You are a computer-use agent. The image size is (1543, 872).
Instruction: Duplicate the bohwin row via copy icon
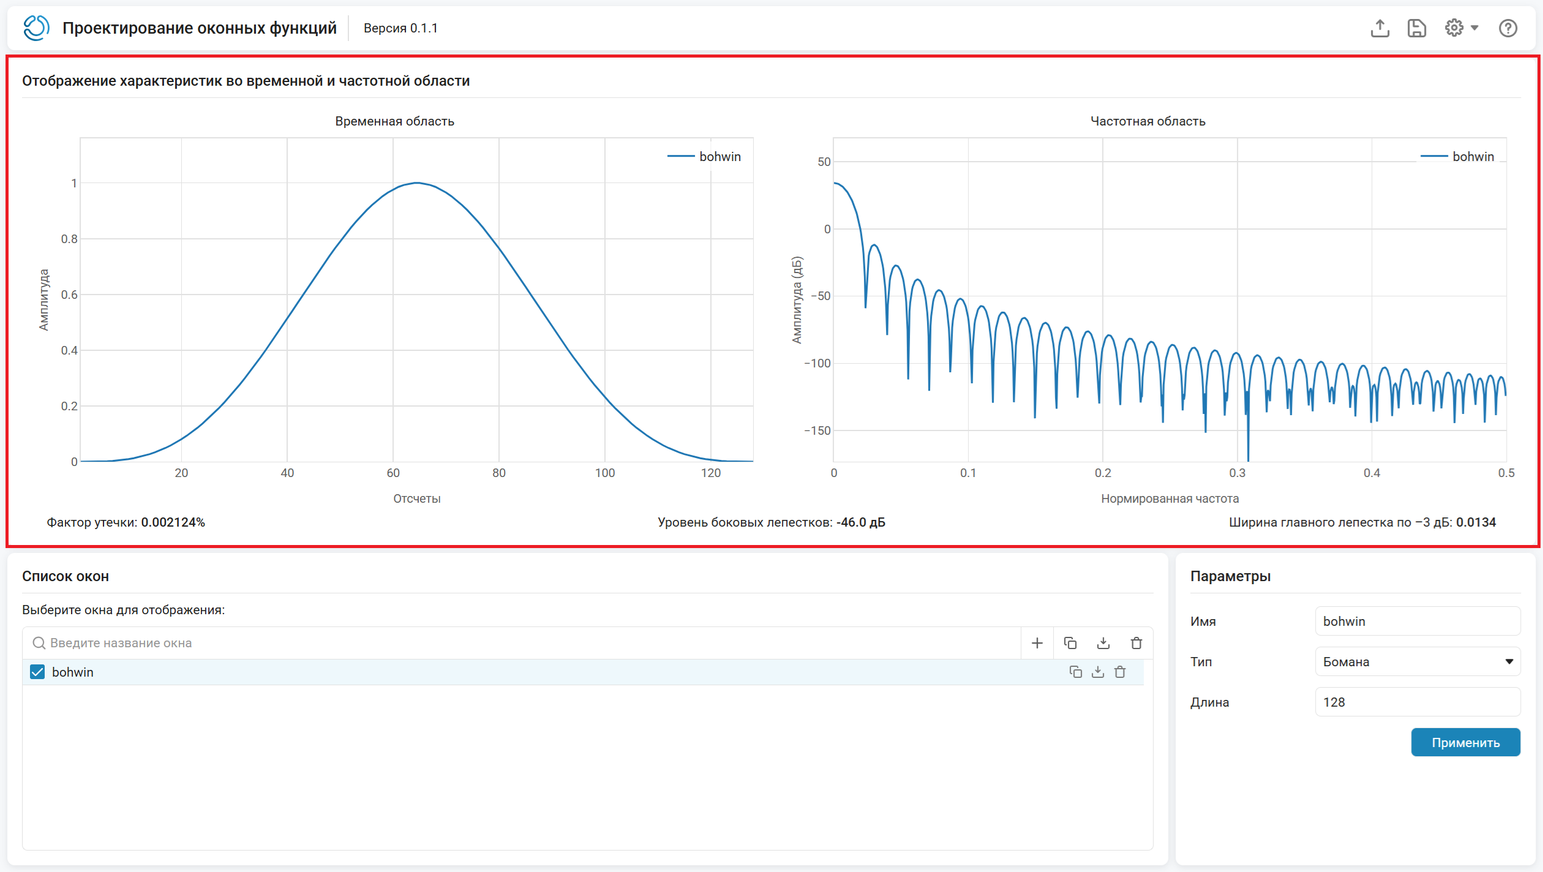pos(1076,672)
